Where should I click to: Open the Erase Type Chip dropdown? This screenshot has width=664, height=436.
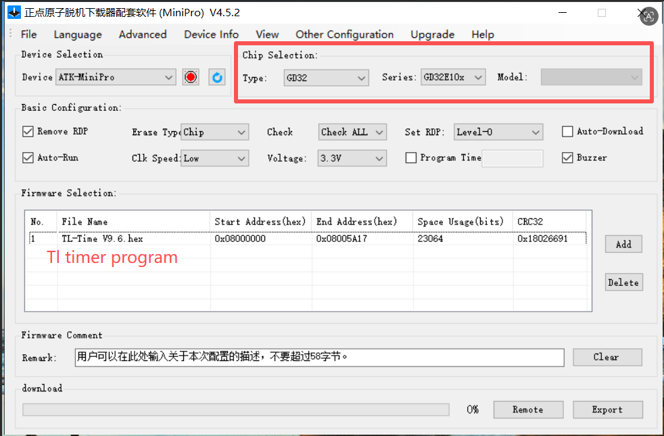(214, 132)
